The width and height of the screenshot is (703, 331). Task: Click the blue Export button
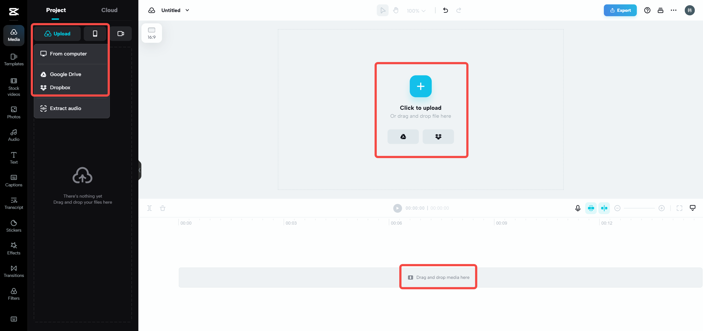pos(620,10)
